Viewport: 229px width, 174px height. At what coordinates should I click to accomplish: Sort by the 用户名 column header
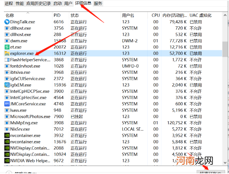[128, 15]
